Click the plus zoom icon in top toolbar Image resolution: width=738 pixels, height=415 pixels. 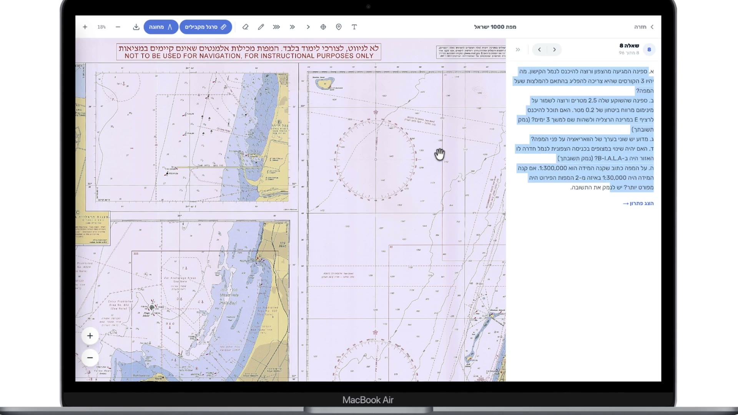85,27
